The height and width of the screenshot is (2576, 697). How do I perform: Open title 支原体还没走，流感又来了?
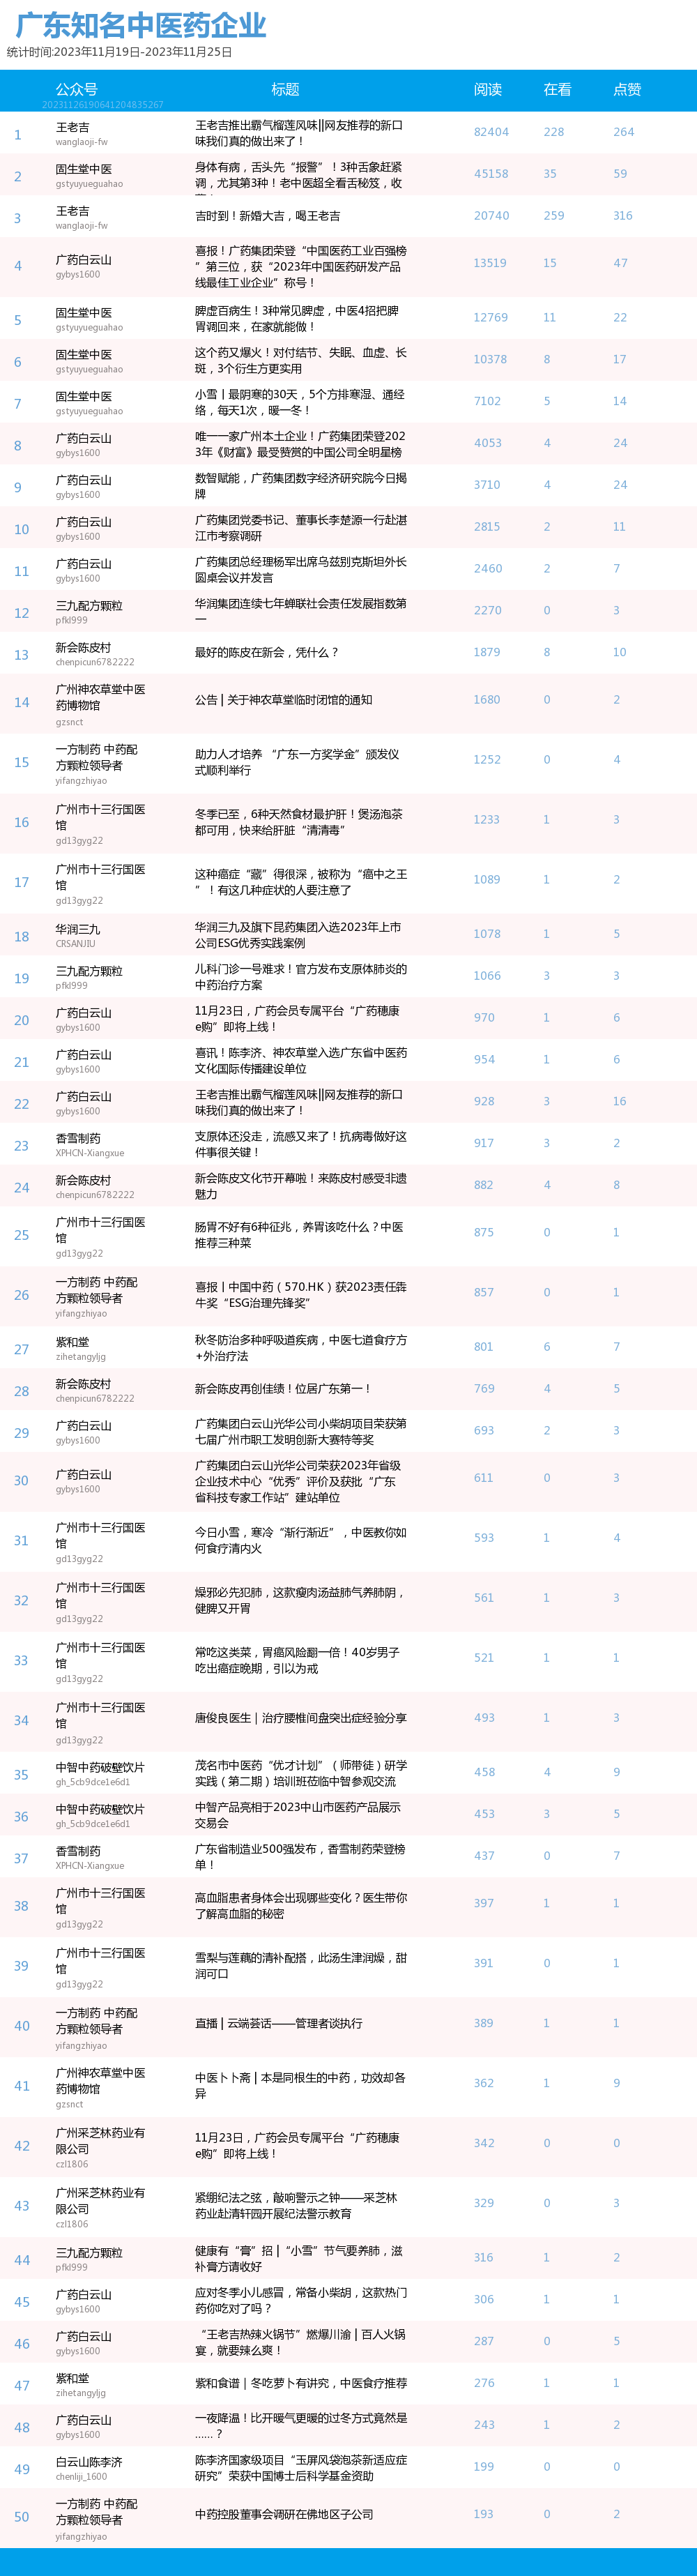click(x=300, y=1145)
